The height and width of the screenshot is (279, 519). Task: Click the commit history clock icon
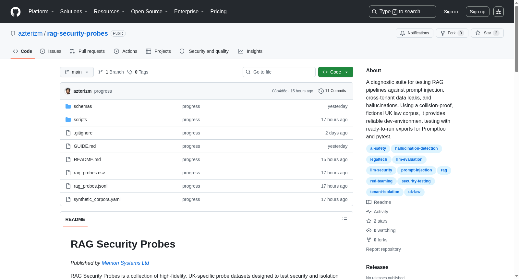321,91
